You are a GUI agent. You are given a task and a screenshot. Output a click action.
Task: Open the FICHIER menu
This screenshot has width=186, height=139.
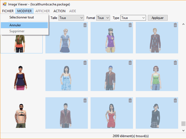coord(8,11)
